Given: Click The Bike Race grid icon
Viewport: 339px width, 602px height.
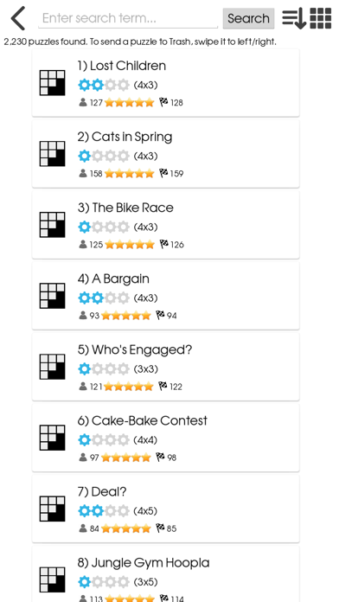Looking at the screenshot, I should pos(52,225).
